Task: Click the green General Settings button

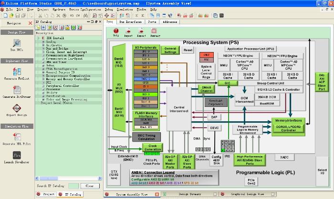Action: pyautogui.click(x=170, y=51)
